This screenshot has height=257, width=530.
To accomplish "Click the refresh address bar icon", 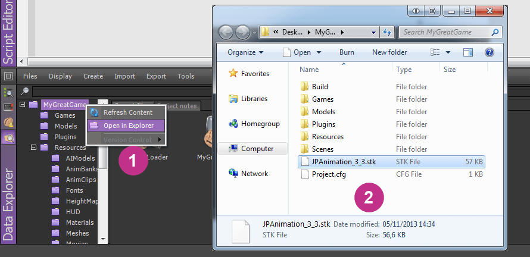I will pos(386,32).
